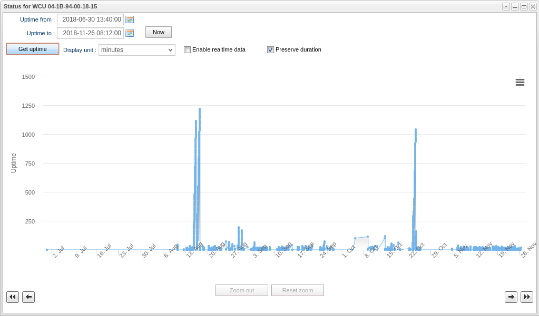
Task: Open calendar picker for Uptime to
Action: tap(130, 33)
